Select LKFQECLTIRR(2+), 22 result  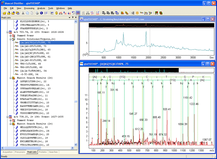click(33, 81)
